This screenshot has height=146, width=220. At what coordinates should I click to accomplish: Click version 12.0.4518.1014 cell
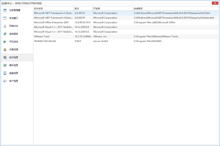point(82,23)
